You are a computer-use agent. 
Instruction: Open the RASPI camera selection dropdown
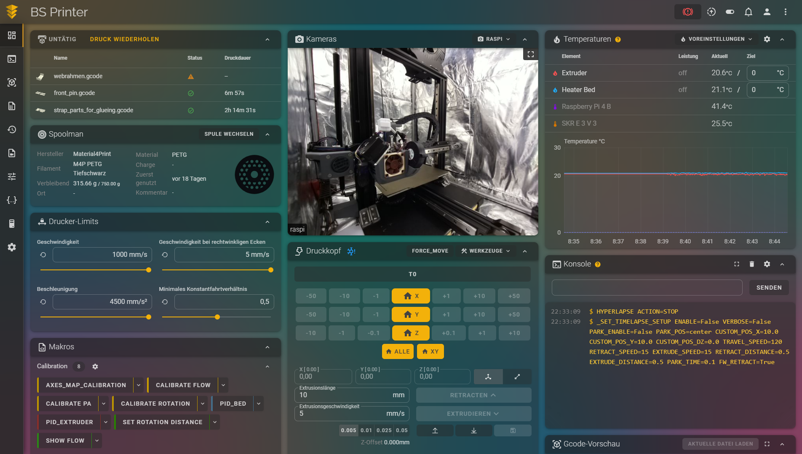coord(495,39)
